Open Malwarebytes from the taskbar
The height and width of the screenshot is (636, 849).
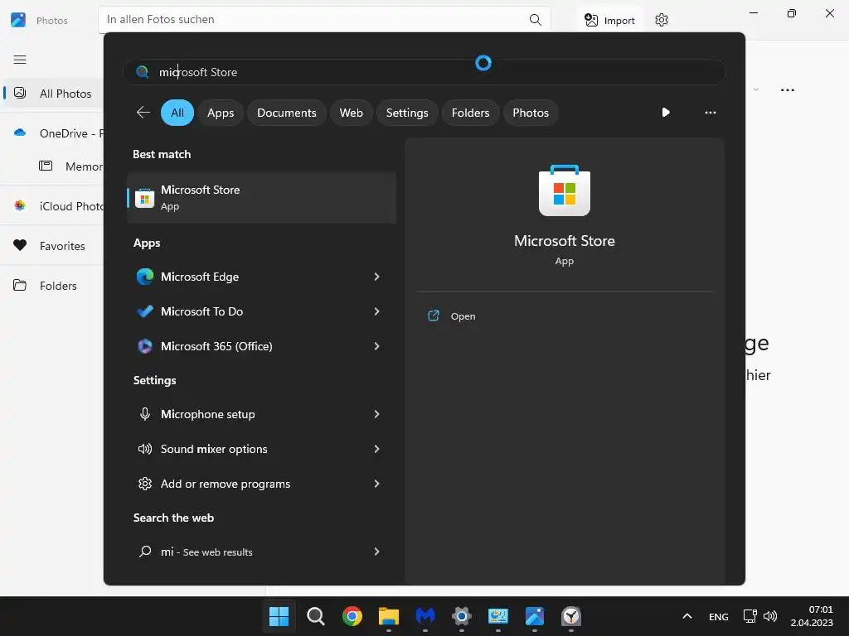point(425,616)
